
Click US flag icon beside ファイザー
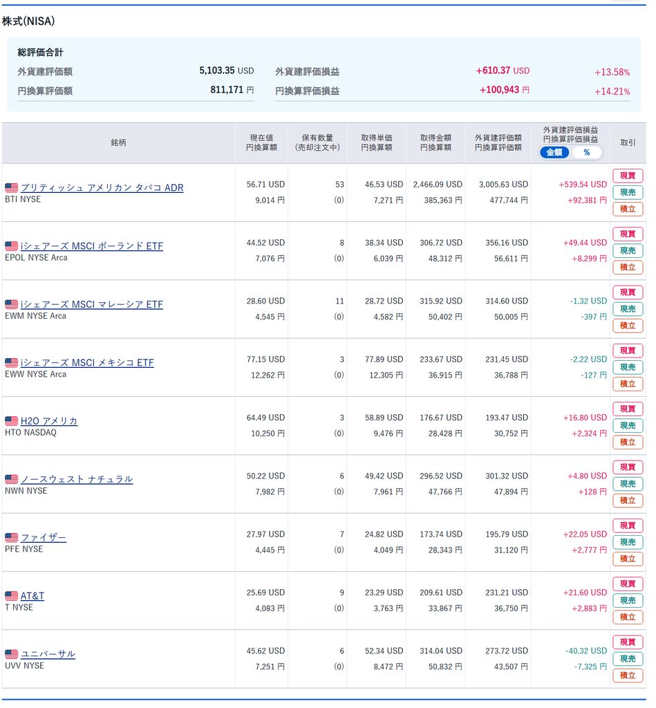tap(11, 537)
